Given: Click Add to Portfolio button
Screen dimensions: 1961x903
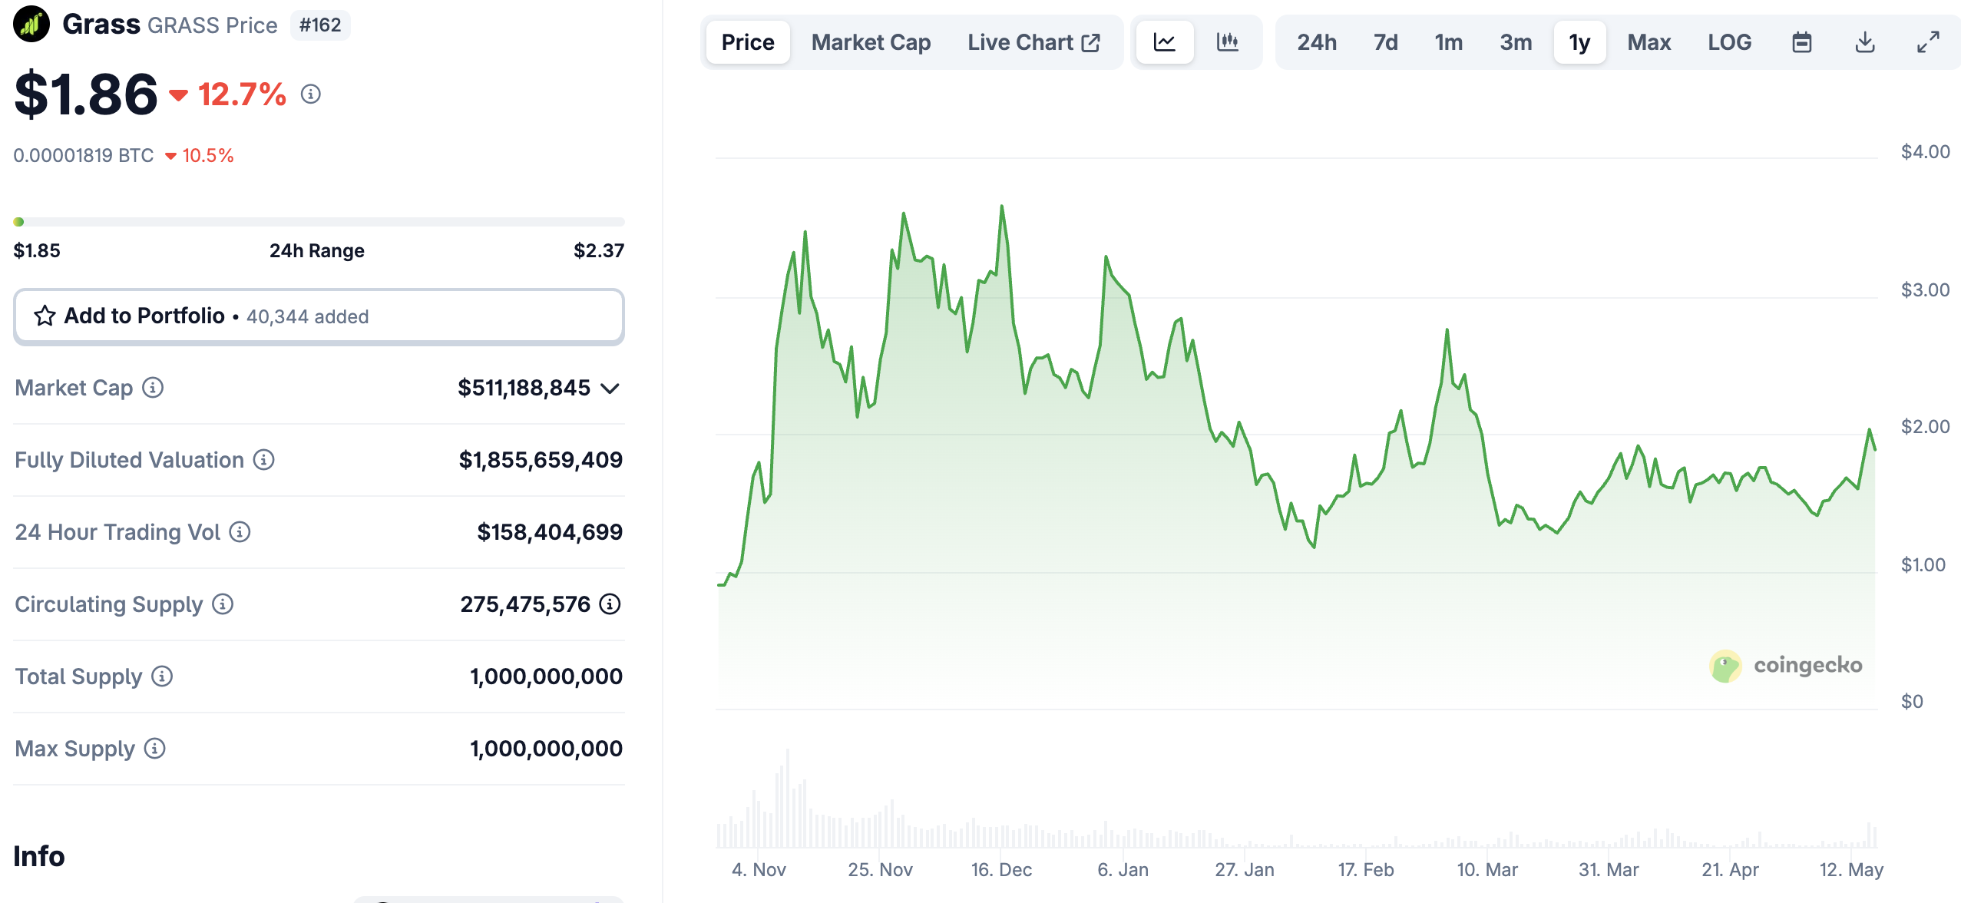Looking at the screenshot, I should 319,316.
